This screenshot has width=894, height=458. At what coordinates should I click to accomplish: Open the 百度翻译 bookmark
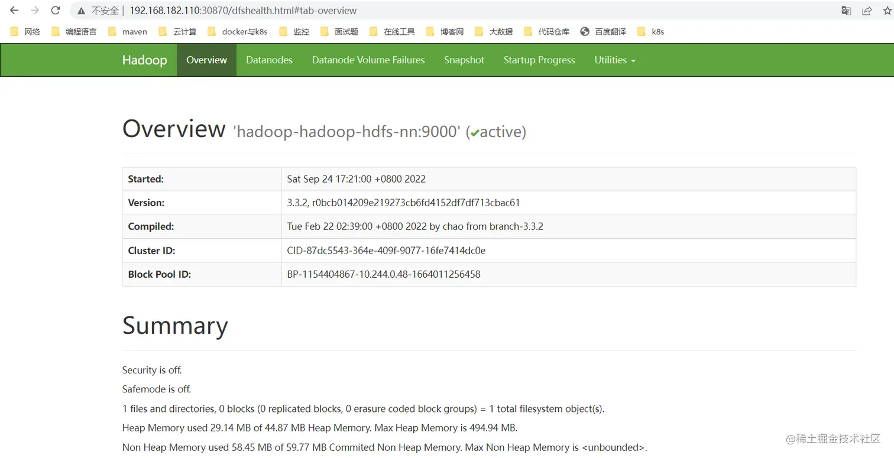pos(603,32)
